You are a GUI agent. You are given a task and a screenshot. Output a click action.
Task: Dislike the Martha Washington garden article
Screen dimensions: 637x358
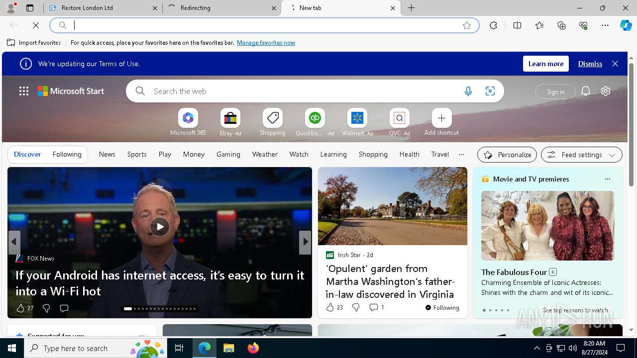(356, 308)
